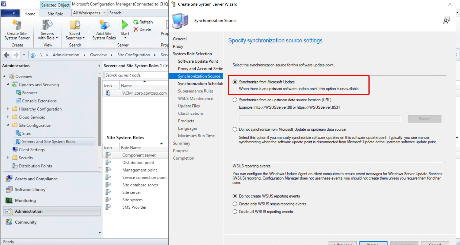Click the Features icon in the tree
Screen dimensions: 460x245
pyautogui.click(x=18, y=93)
